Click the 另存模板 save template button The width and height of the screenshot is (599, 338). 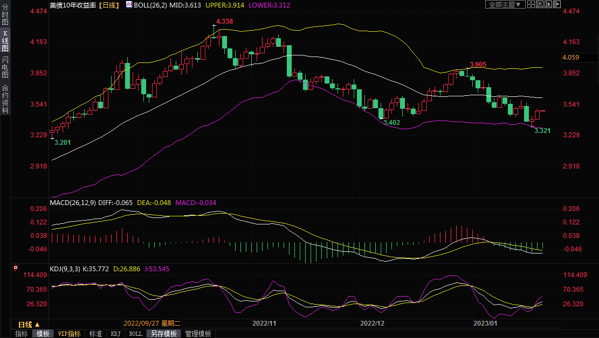coord(163,334)
